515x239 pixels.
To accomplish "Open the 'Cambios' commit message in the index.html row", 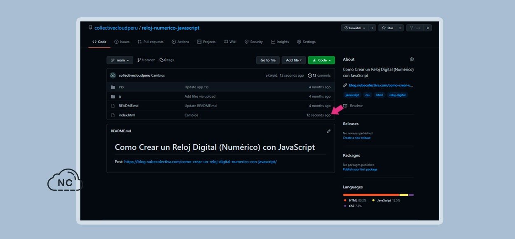I will tap(192, 115).
